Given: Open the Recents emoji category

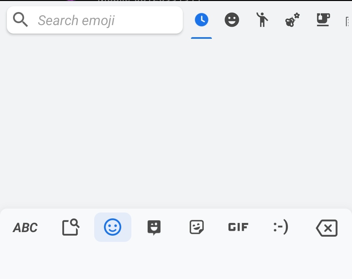Looking at the screenshot, I should 201,20.
